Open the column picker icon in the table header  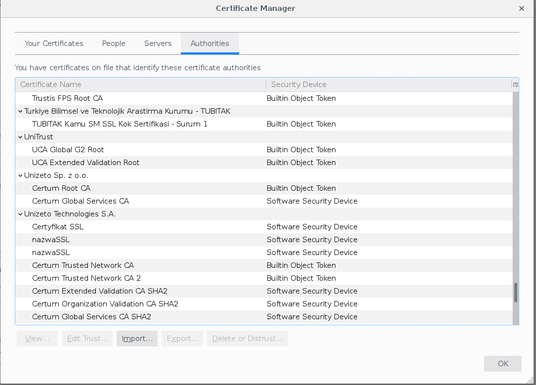[x=515, y=85]
